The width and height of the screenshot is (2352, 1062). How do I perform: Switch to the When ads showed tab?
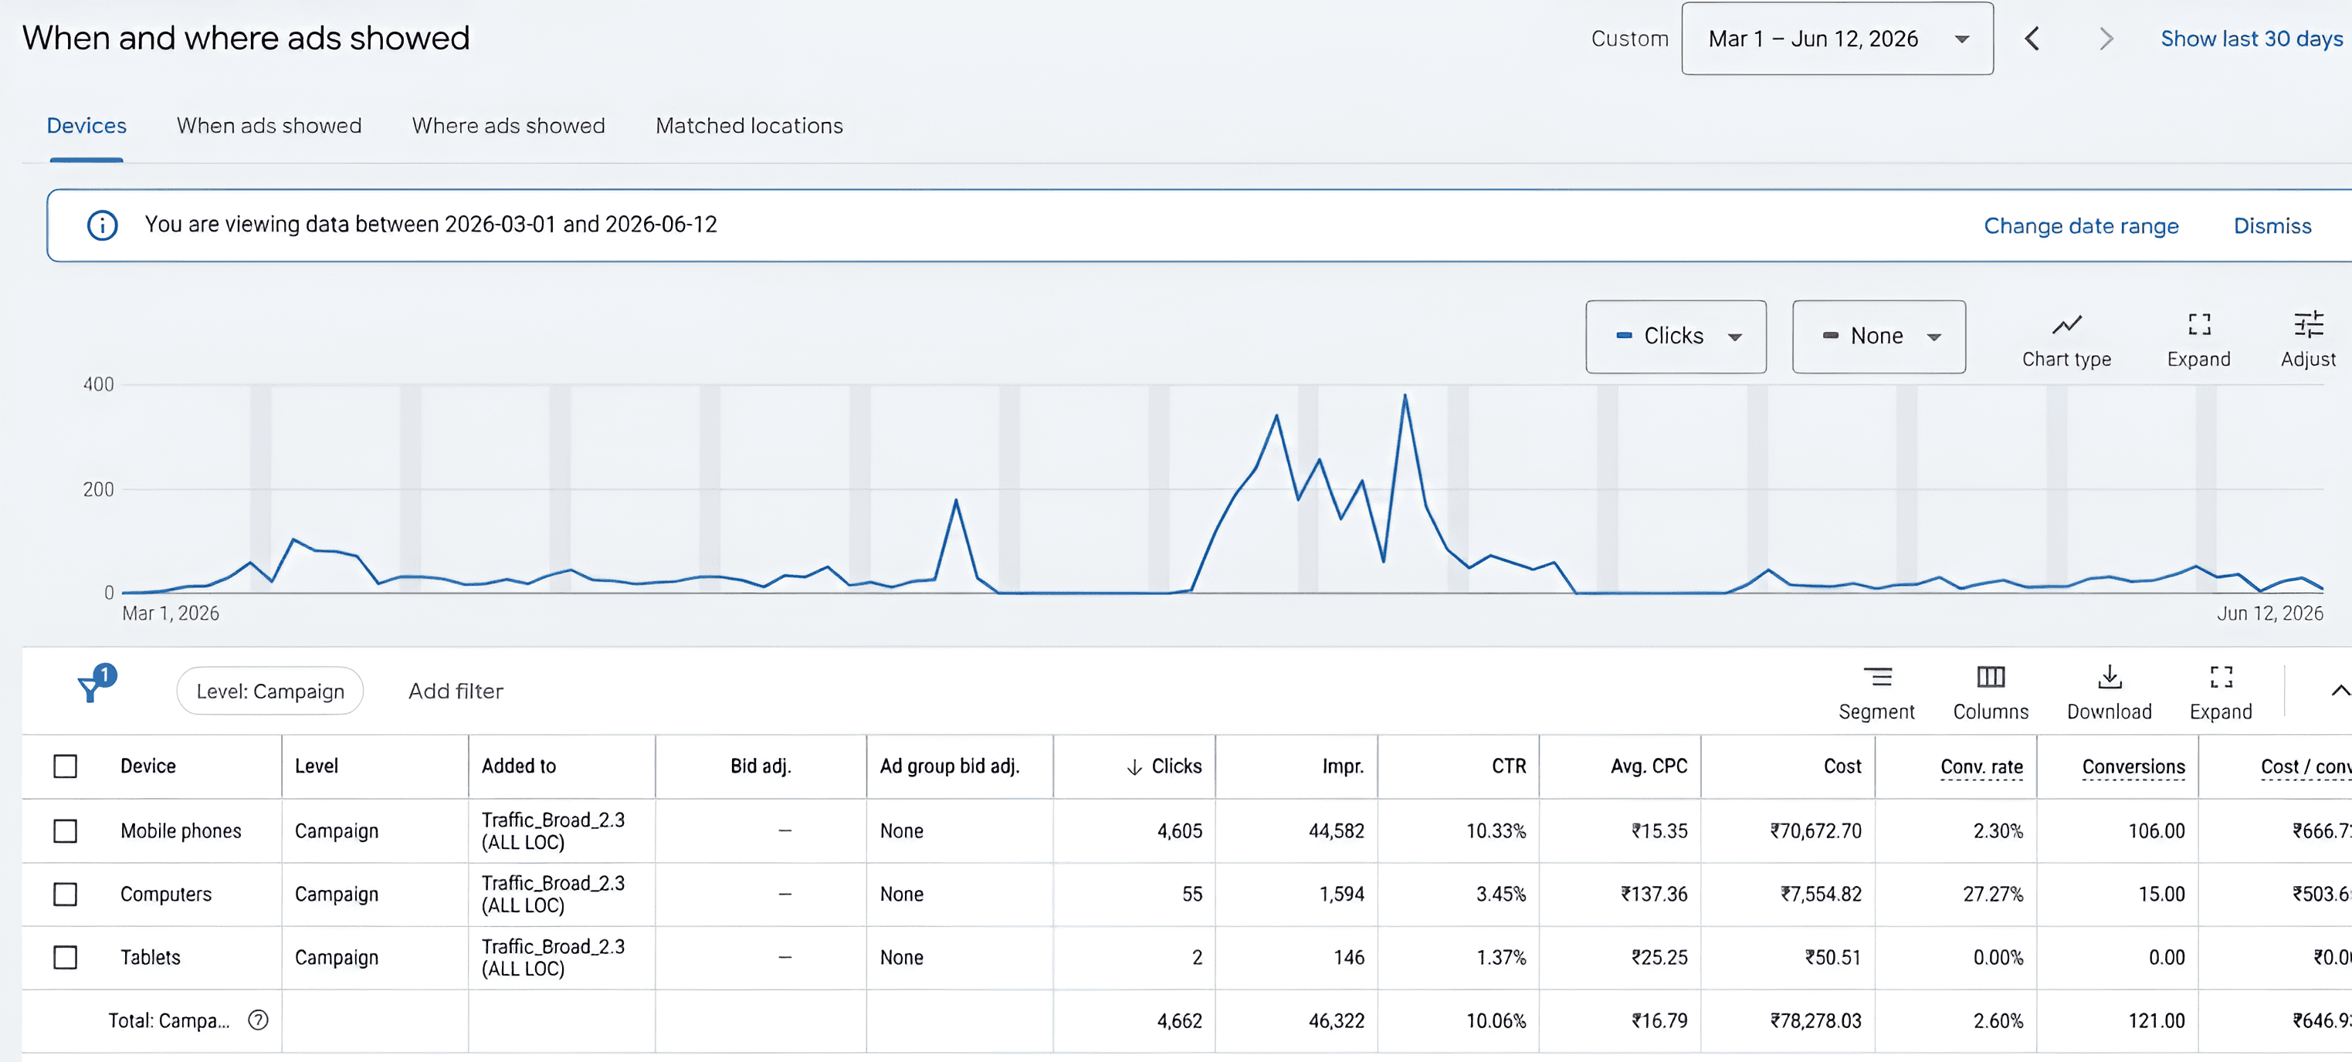[269, 125]
